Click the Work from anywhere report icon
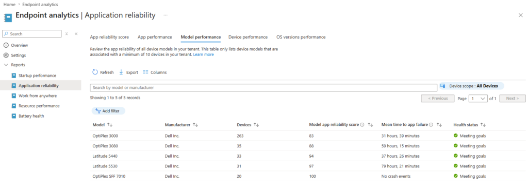Viewport: 528px width, 190px height. coord(14,96)
